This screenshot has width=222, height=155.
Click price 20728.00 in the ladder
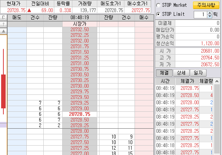click(80, 131)
